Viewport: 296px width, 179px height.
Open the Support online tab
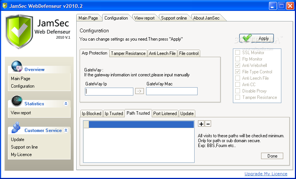[174, 18]
